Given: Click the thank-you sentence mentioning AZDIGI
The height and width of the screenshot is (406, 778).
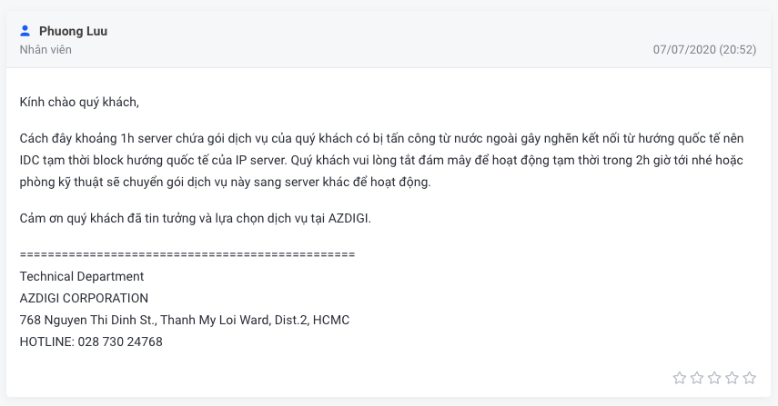Looking at the screenshot, I should (x=196, y=218).
